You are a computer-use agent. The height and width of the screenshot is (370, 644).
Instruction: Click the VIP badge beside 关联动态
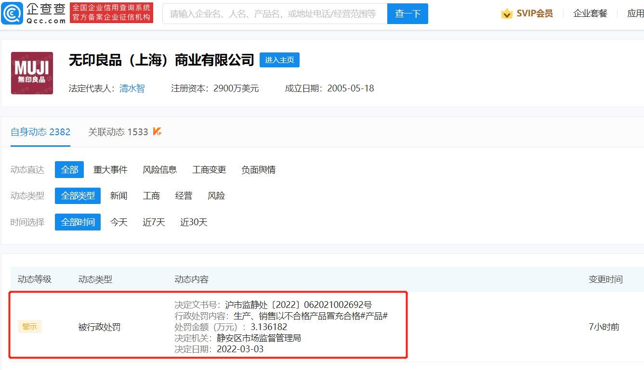click(x=157, y=131)
